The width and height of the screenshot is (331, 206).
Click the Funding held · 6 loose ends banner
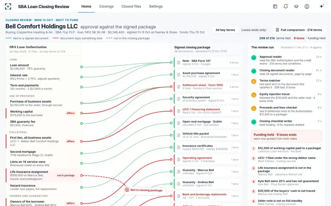coord(286,137)
